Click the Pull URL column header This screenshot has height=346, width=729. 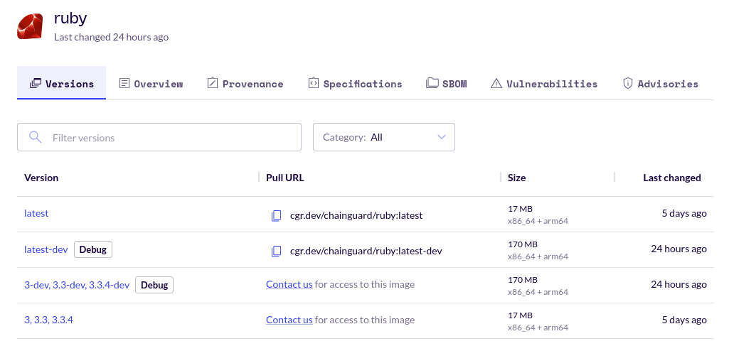click(x=285, y=178)
